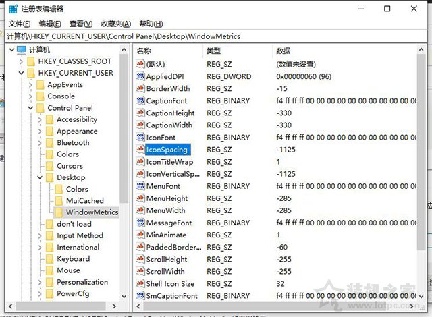The image size is (432, 317).
Task: Click the registry path address bar
Action: (216, 36)
